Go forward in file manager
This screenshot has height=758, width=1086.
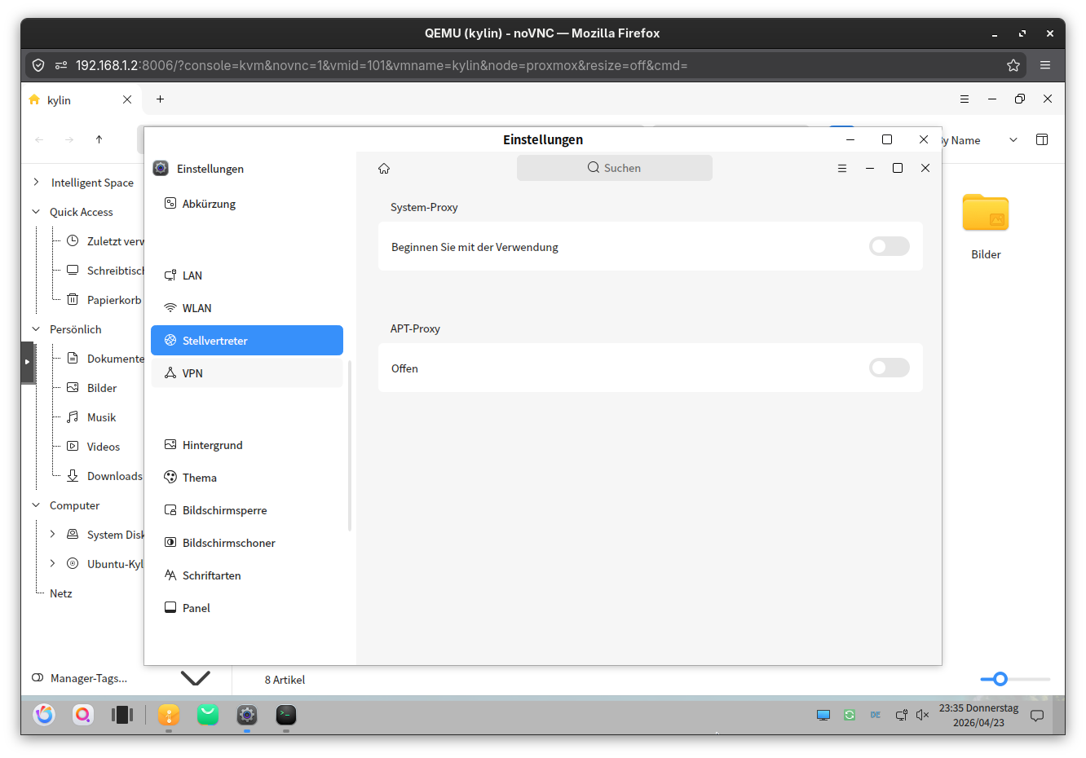pyautogui.click(x=69, y=139)
